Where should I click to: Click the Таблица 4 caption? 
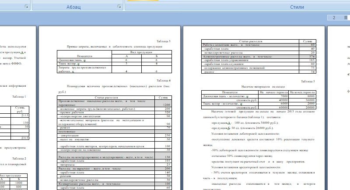point(164,80)
